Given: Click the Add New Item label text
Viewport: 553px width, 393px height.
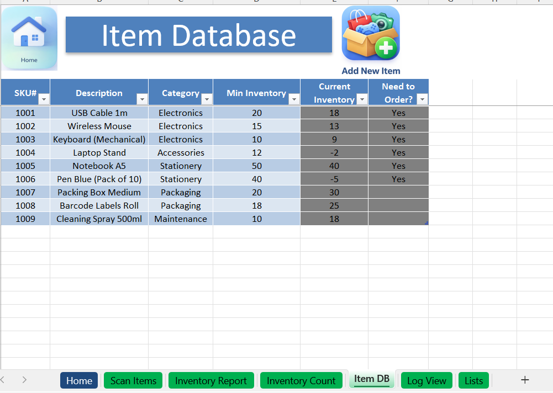Looking at the screenshot, I should (371, 71).
